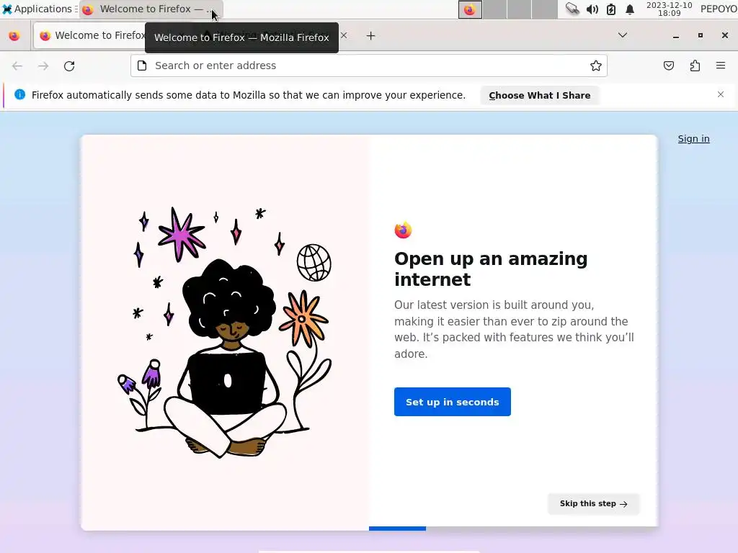The height and width of the screenshot is (553, 738).
Task: Open the clock showing 2023-12-10 18:09
Action: click(669, 9)
